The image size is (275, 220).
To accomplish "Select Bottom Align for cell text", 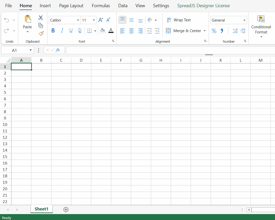I will pyautogui.click(x=140, y=21).
